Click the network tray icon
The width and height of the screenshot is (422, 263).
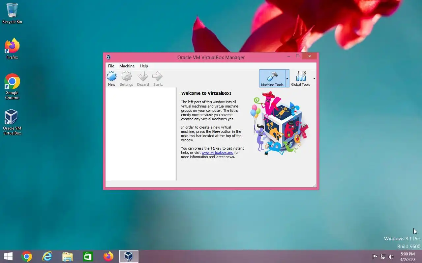point(383,257)
